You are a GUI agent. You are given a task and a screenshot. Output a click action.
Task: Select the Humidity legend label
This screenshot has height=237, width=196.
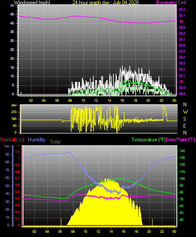coord(36,140)
